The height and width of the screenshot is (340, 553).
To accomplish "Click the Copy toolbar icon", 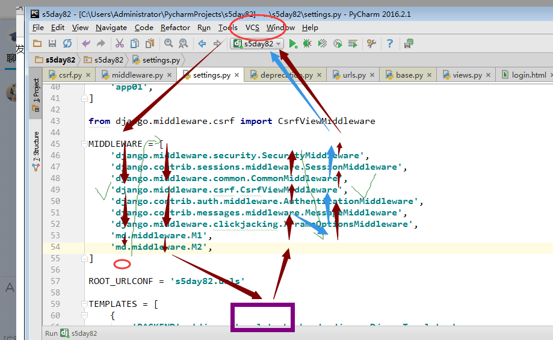I will (135, 43).
